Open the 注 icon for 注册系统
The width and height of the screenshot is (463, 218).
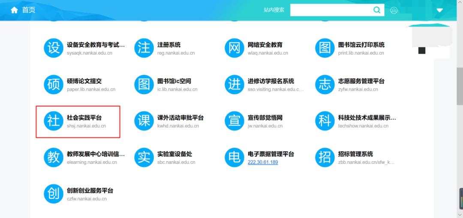(x=144, y=48)
